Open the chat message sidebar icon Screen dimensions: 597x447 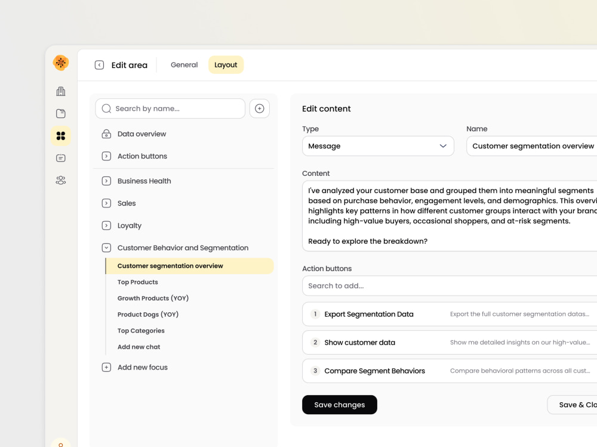60,158
